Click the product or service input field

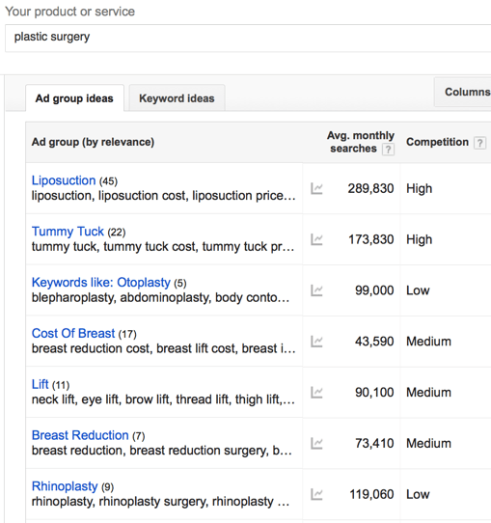pyautogui.click(x=248, y=38)
